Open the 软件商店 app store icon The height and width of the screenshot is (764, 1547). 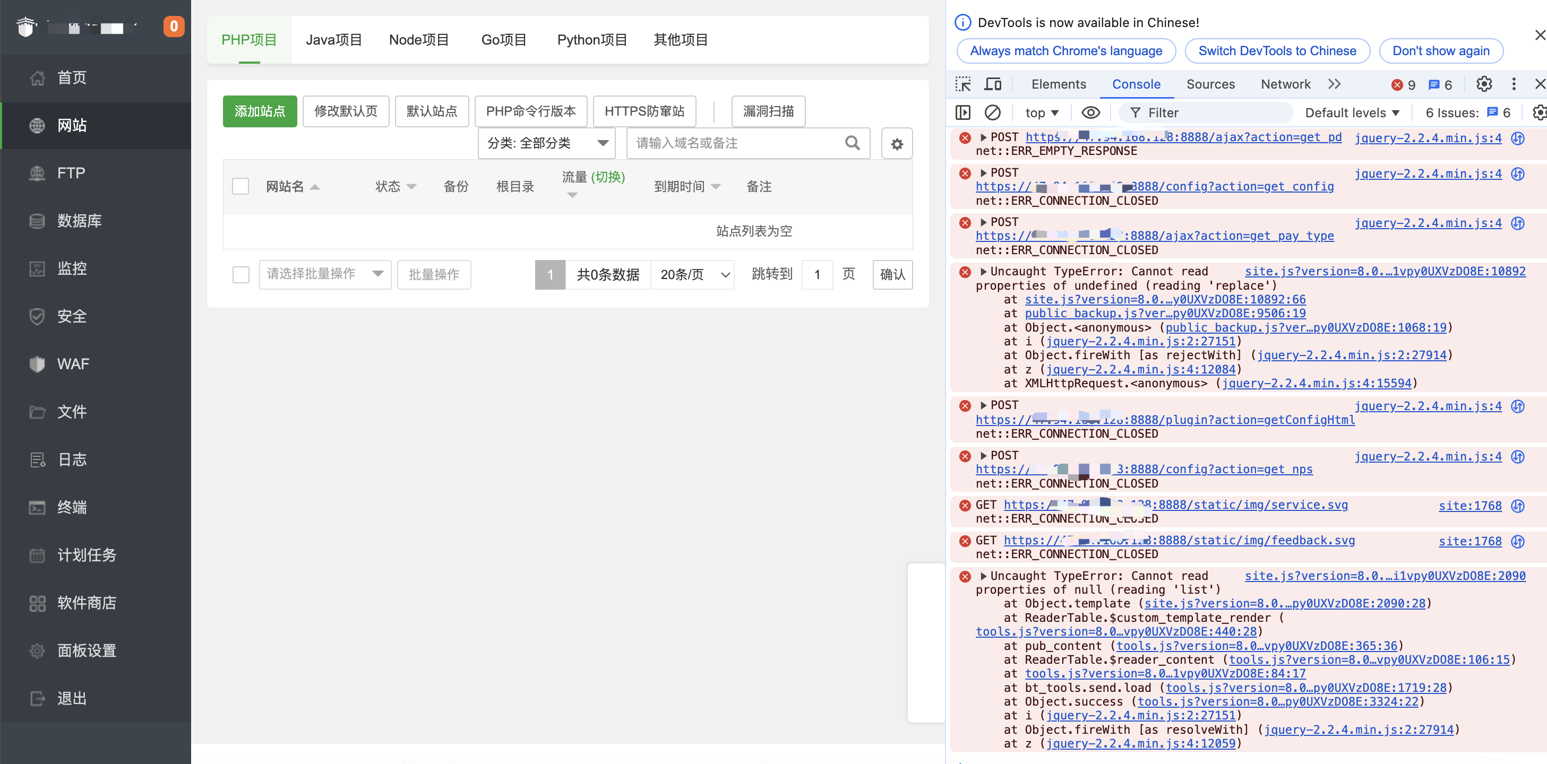(37, 603)
